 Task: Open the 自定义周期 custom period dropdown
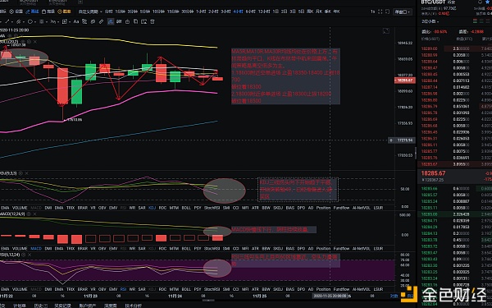pyautogui.click(x=90, y=11)
